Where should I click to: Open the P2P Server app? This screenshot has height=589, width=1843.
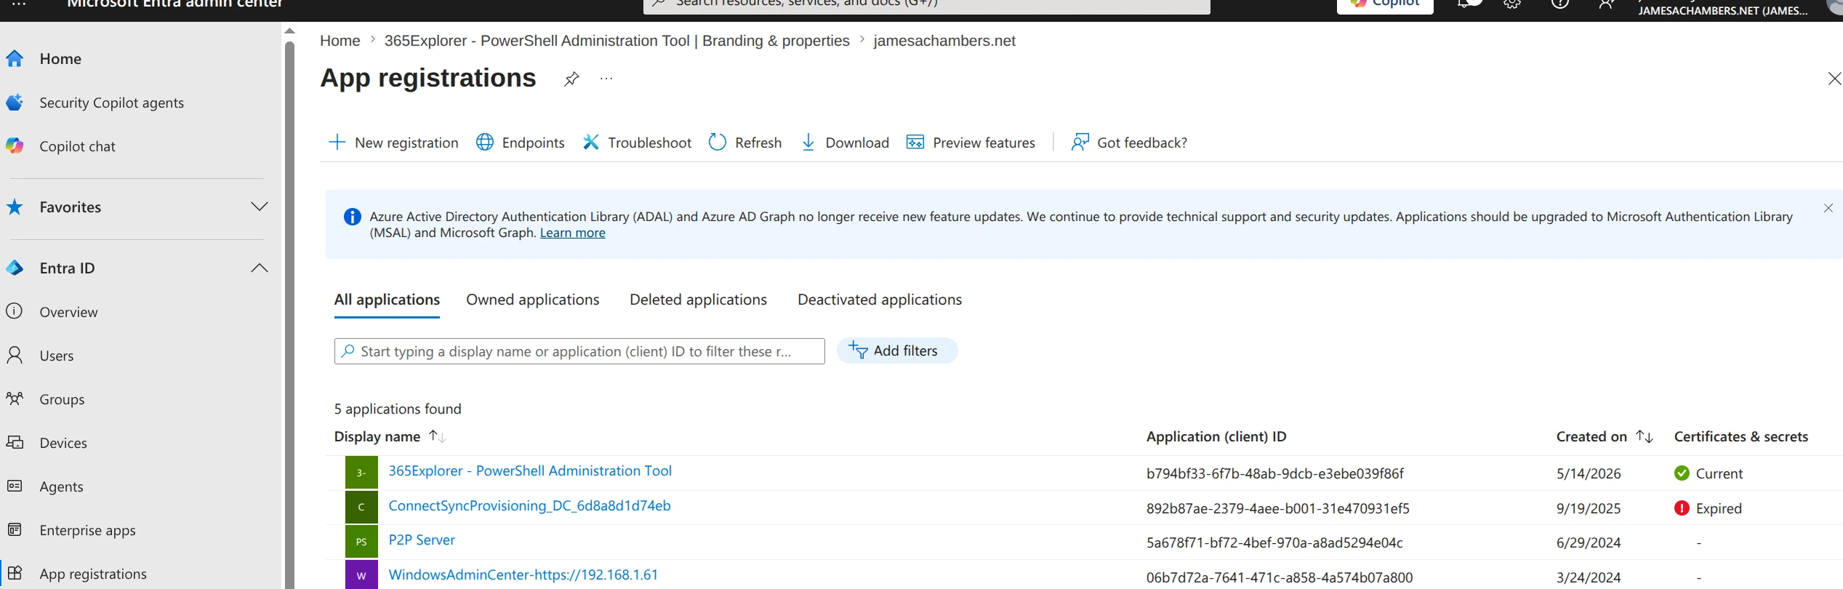pos(422,540)
